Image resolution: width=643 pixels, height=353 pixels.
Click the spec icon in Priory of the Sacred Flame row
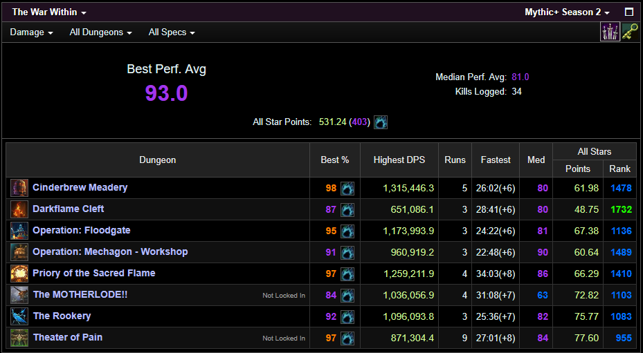point(347,274)
